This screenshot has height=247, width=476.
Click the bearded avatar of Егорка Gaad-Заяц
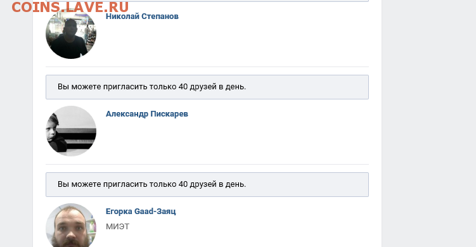[71, 225]
